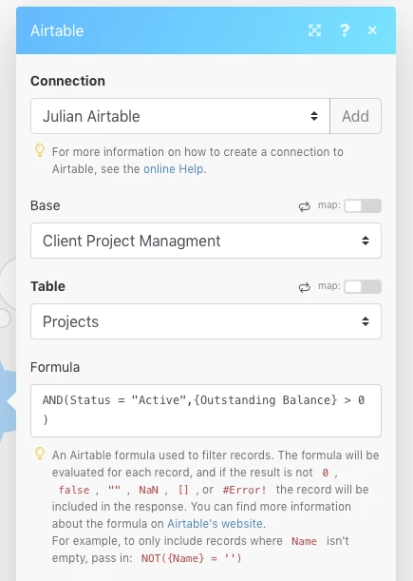The image size is (413, 581).
Task: Click into the Formula input field
Action: 206,411
